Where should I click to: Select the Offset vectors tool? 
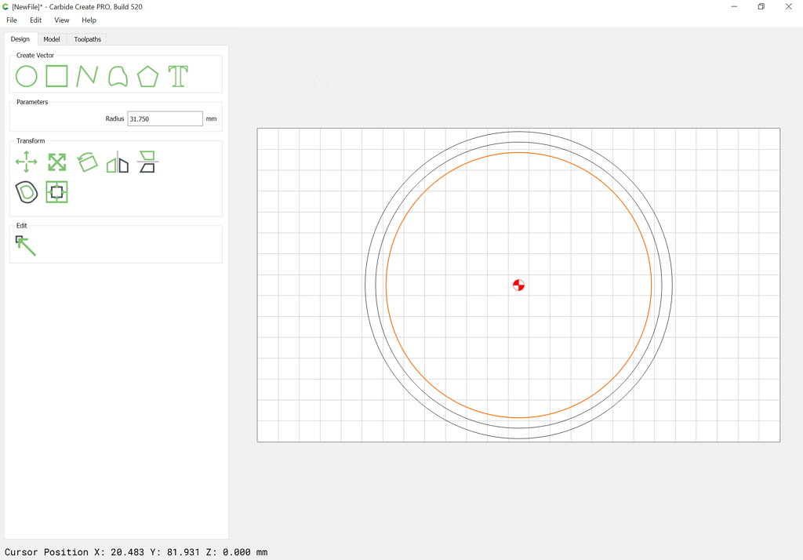click(26, 191)
